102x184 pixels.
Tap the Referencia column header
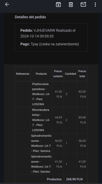(x=23, y=74)
